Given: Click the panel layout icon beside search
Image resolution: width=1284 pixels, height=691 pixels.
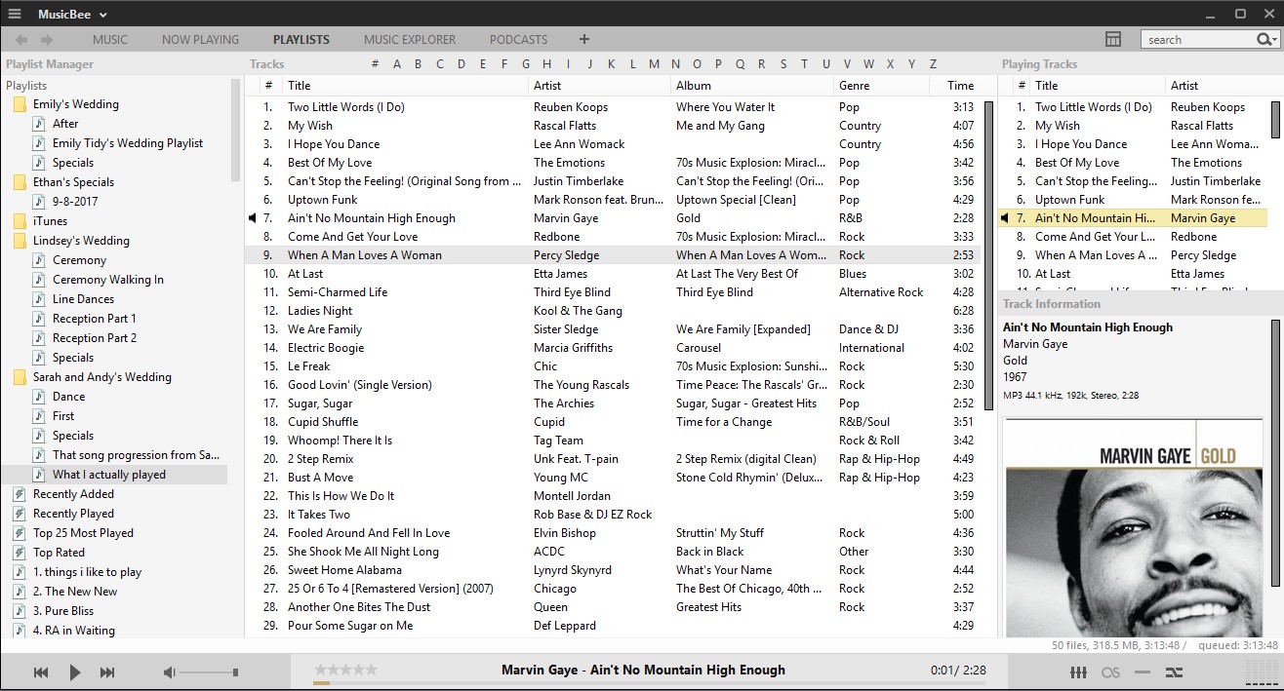Looking at the screenshot, I should click(x=1113, y=39).
